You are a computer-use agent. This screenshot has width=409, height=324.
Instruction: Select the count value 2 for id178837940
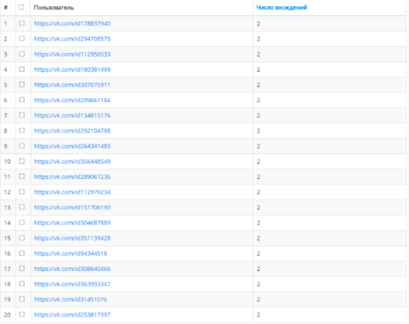[258, 24]
